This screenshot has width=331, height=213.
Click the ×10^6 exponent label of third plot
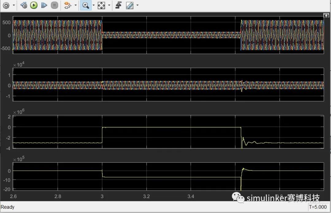(x=19, y=112)
